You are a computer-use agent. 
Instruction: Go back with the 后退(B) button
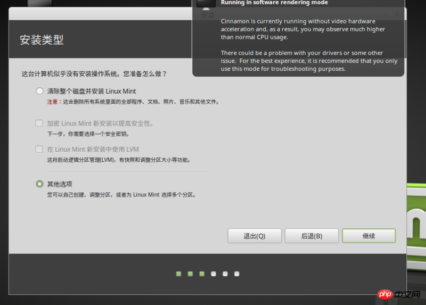pos(312,236)
